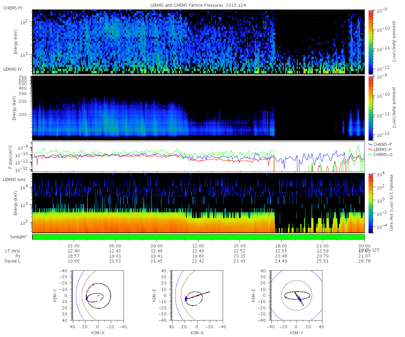Click the LEMMS Ions intensity color bar
Image resolution: width=405 pixels, height=337 pixels.
(370, 203)
